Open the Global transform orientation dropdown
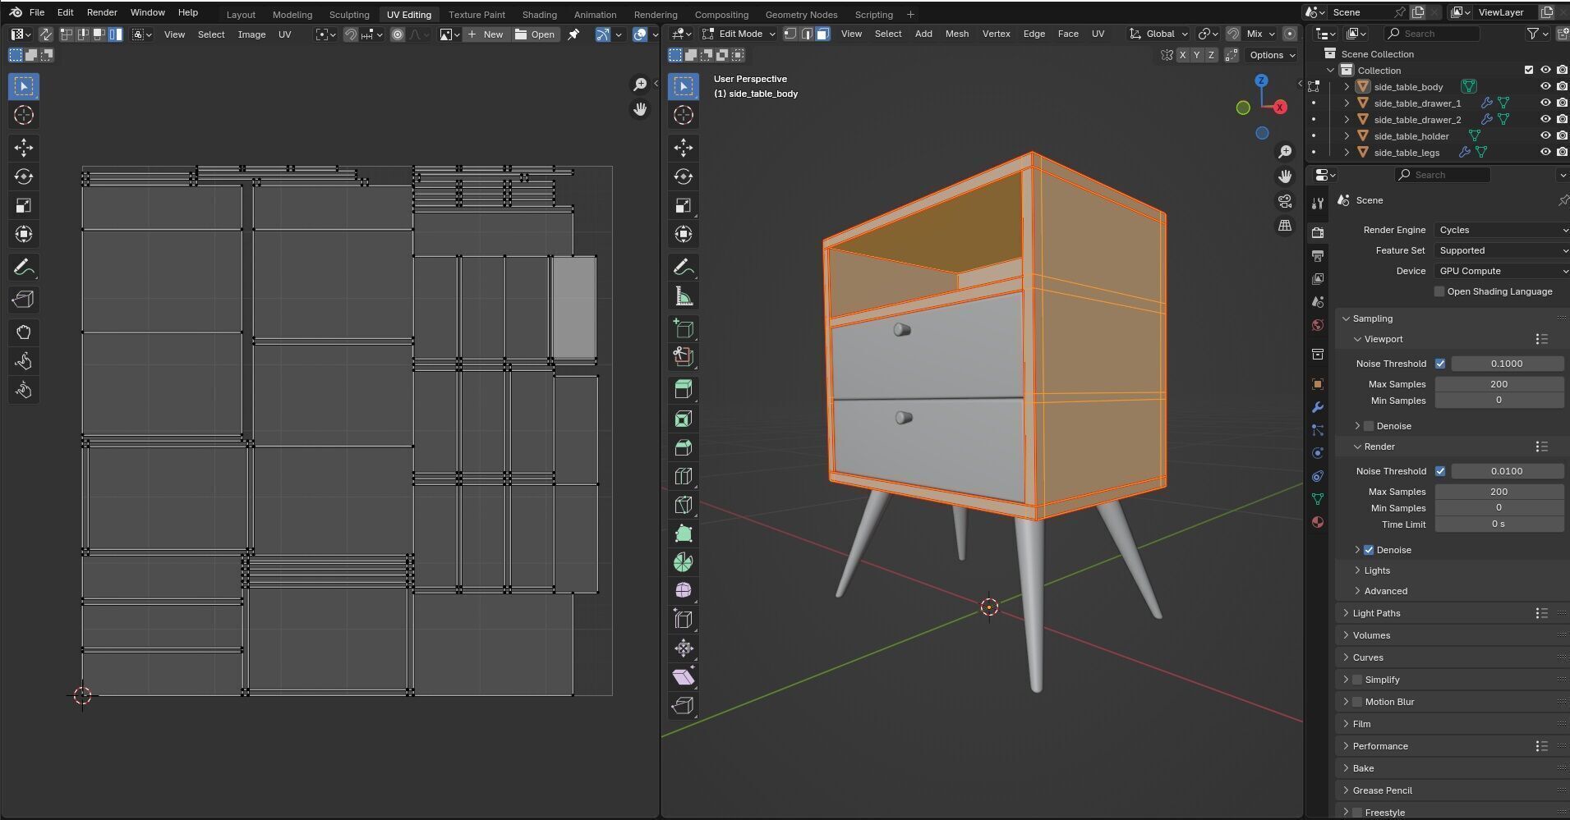 [x=1159, y=34]
